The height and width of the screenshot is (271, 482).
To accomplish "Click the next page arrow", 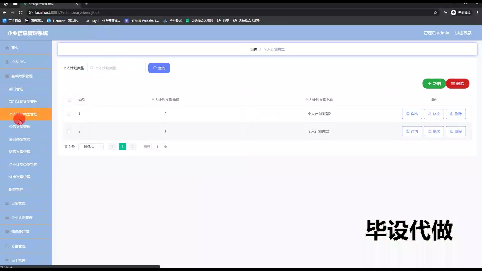I will (133, 147).
